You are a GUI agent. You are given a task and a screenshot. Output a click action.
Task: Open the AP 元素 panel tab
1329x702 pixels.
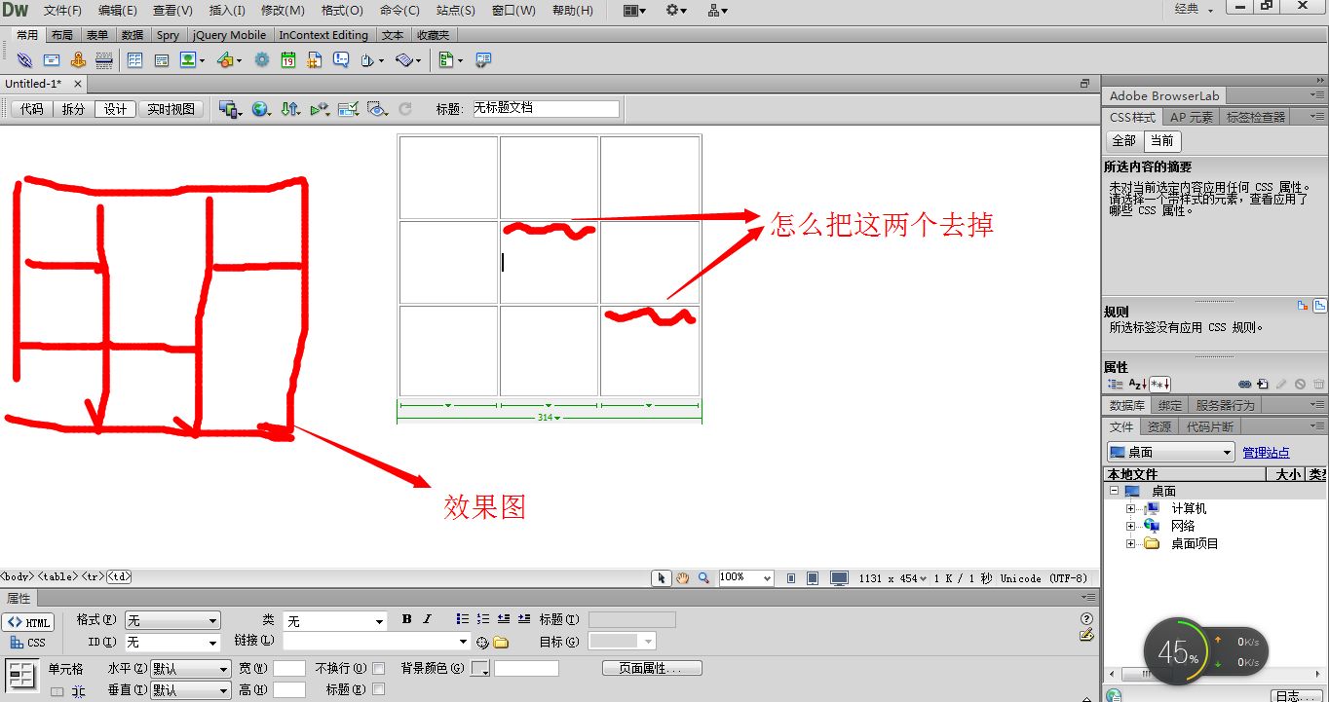1192,117
